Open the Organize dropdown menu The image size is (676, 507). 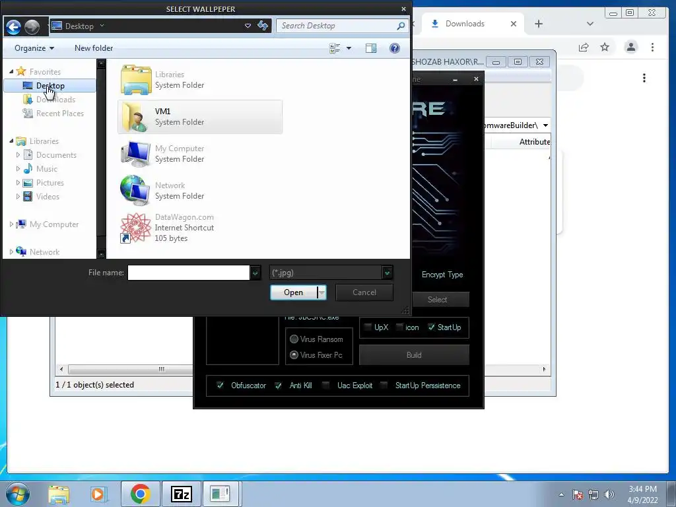(x=34, y=48)
